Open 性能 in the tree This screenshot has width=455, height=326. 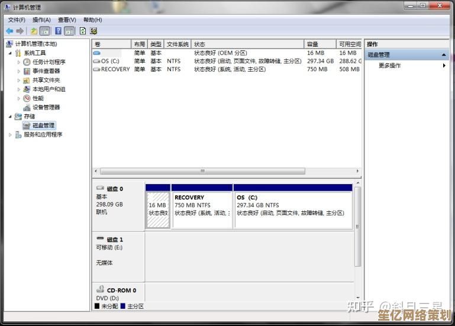[x=38, y=98]
